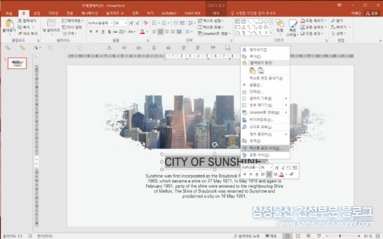This screenshot has height=239, width=383.
Task: Open the ribbon font color dropdown arrow
Action: (x=147, y=32)
